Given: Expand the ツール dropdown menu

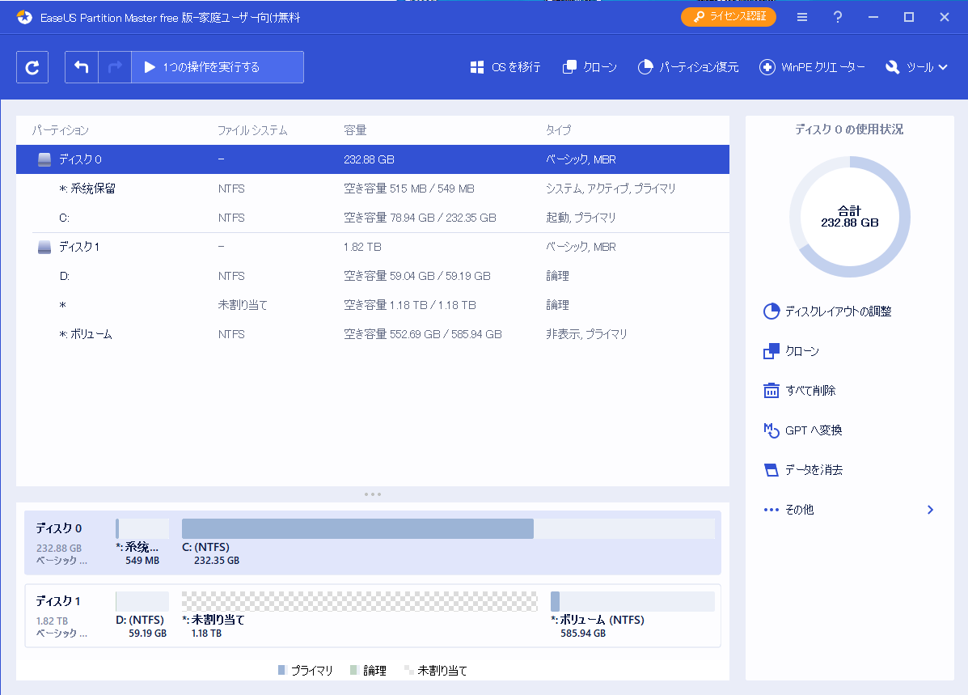Looking at the screenshot, I should pyautogui.click(x=916, y=67).
